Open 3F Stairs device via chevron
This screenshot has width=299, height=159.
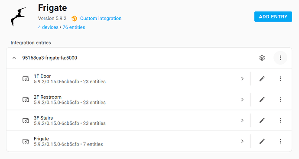coord(242,120)
